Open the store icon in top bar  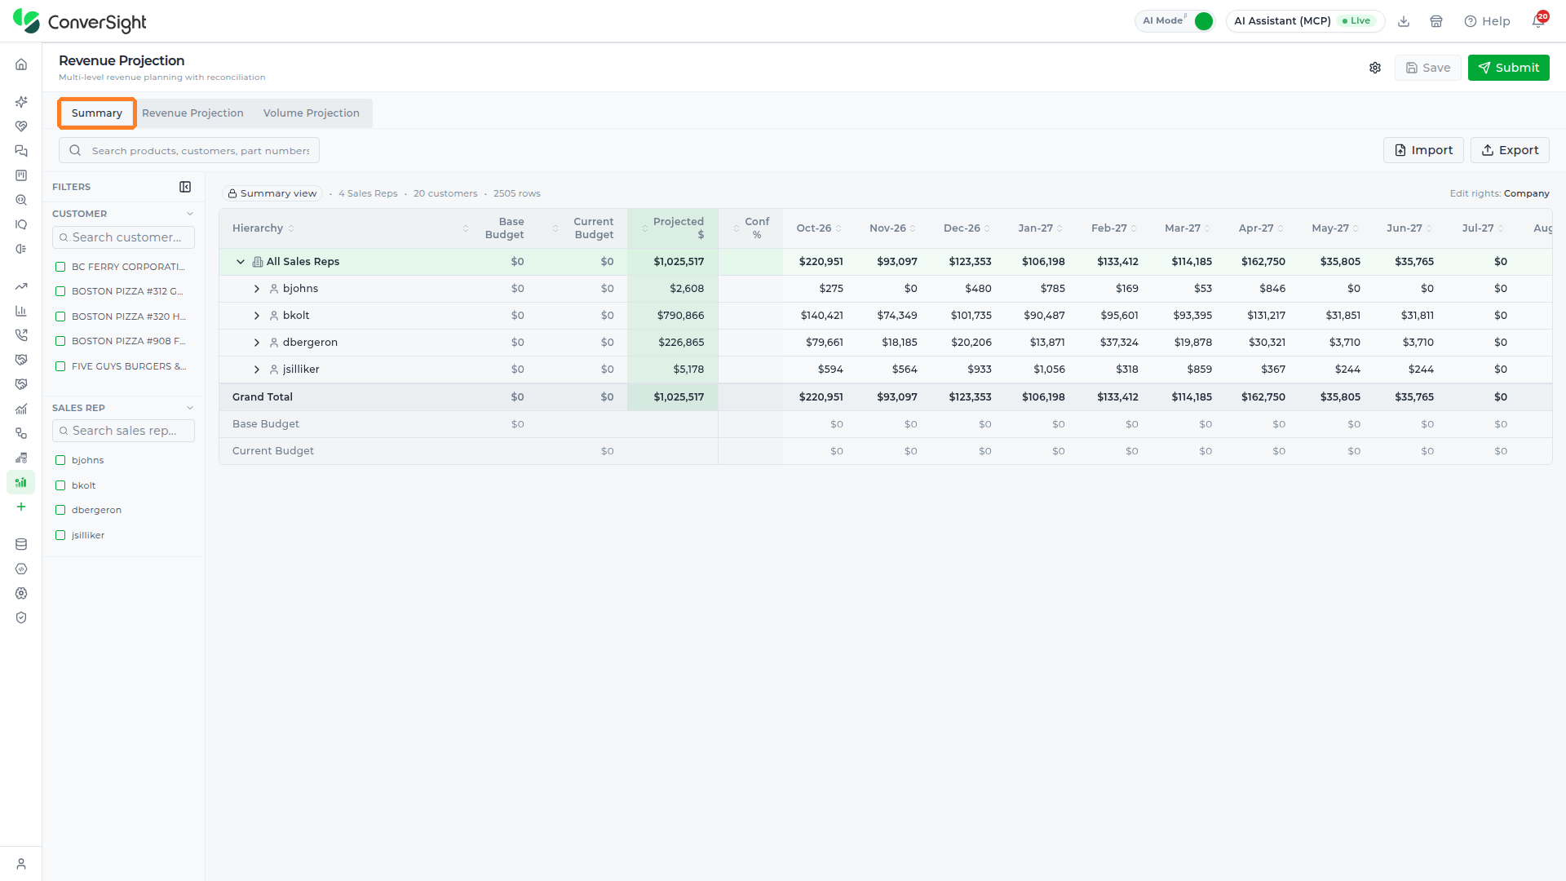point(1436,21)
